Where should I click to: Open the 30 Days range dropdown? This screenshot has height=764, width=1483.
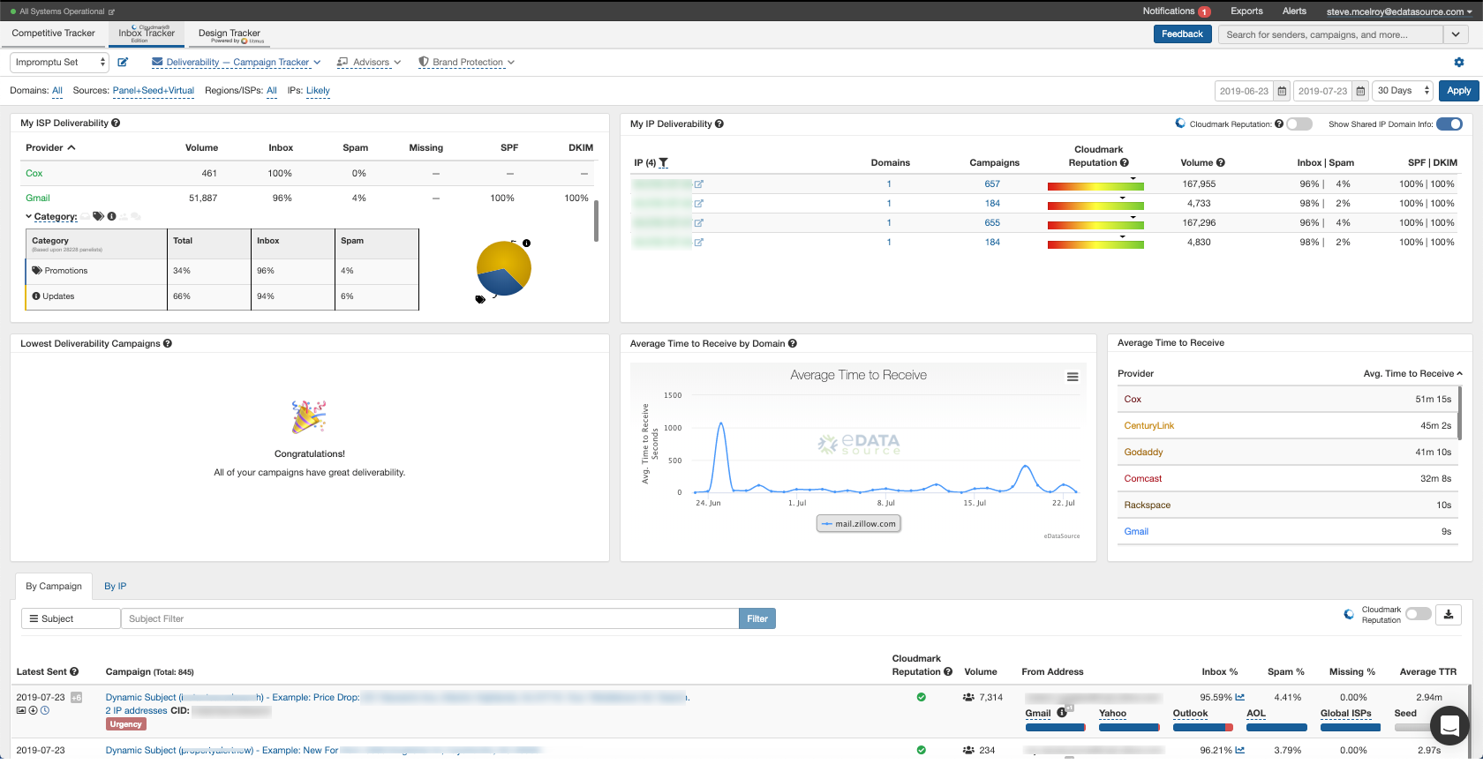(1404, 91)
